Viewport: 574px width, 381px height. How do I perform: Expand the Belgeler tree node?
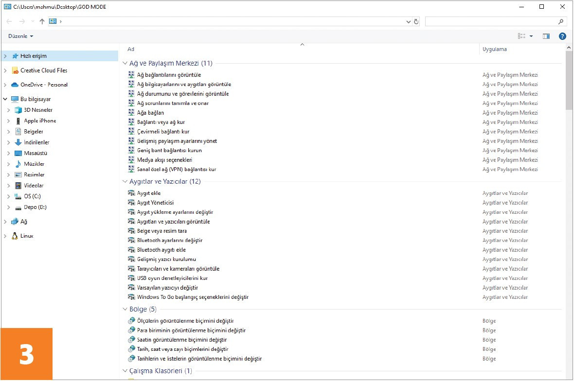[8, 132]
